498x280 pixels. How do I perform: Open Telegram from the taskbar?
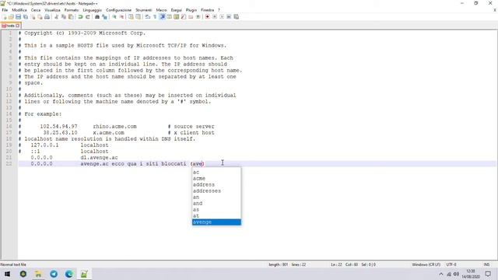pyautogui.click(x=54, y=274)
